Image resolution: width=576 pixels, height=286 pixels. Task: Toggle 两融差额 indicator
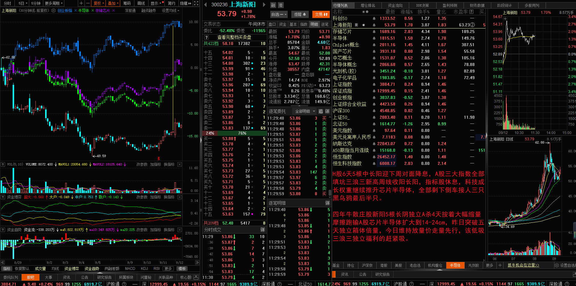[112, 269]
